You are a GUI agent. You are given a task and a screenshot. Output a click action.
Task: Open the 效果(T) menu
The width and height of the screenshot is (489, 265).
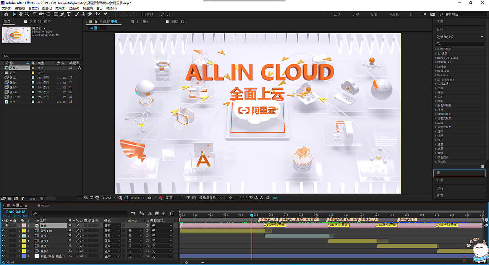(x=60, y=8)
